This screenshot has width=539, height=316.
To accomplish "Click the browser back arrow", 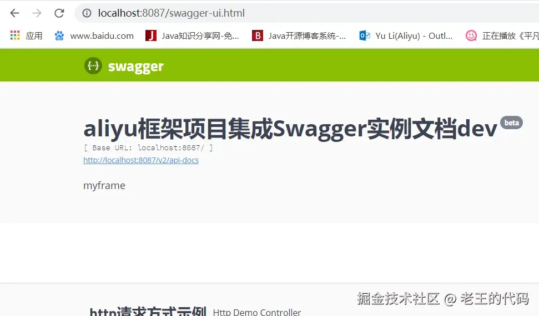I will click(x=15, y=13).
